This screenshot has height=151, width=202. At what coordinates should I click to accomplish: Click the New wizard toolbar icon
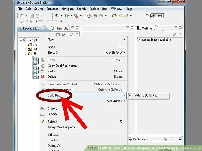[x=22, y=16]
